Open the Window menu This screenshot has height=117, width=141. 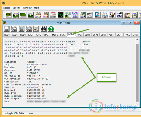pos(27,8)
